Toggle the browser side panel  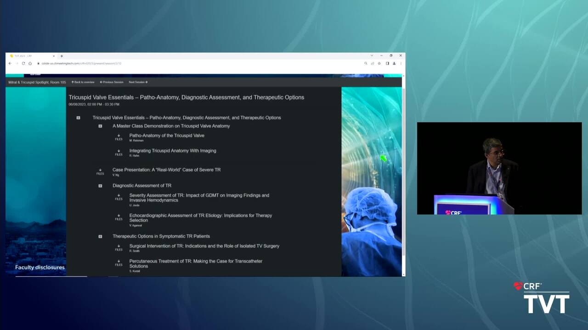pyautogui.click(x=387, y=63)
